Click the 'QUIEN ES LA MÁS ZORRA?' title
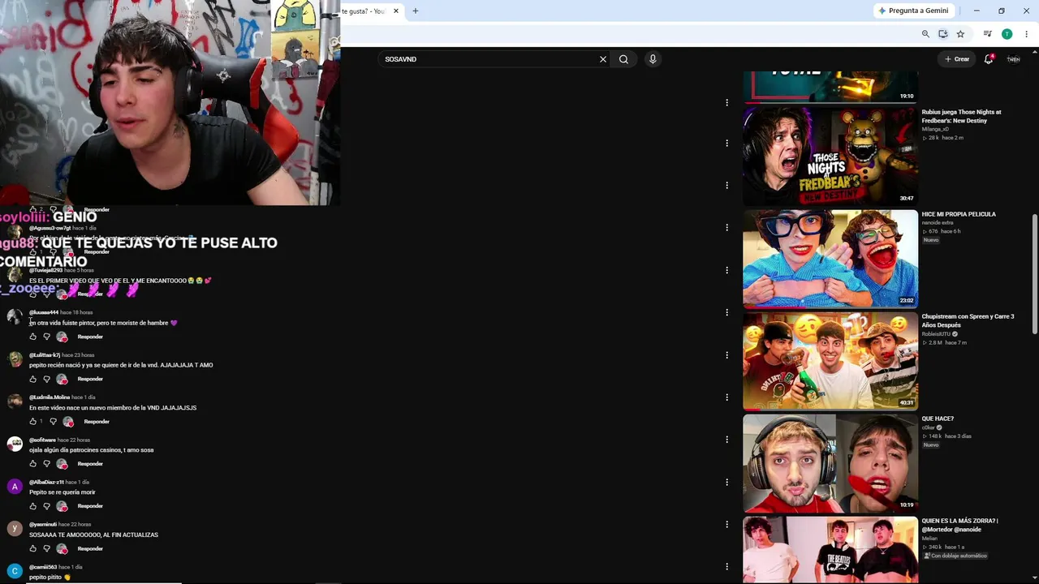1039x584 pixels. [959, 526]
